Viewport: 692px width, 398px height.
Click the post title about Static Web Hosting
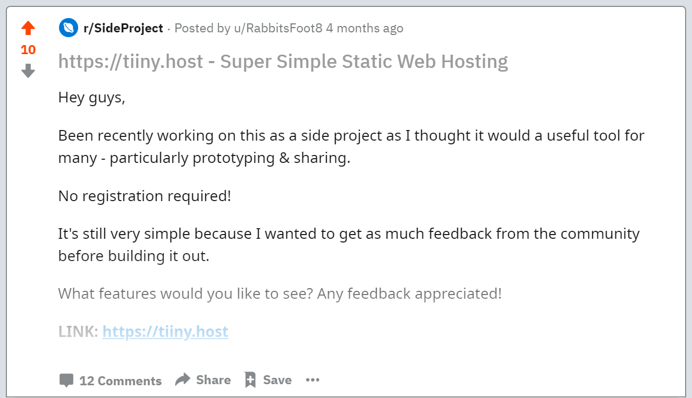[x=283, y=62]
